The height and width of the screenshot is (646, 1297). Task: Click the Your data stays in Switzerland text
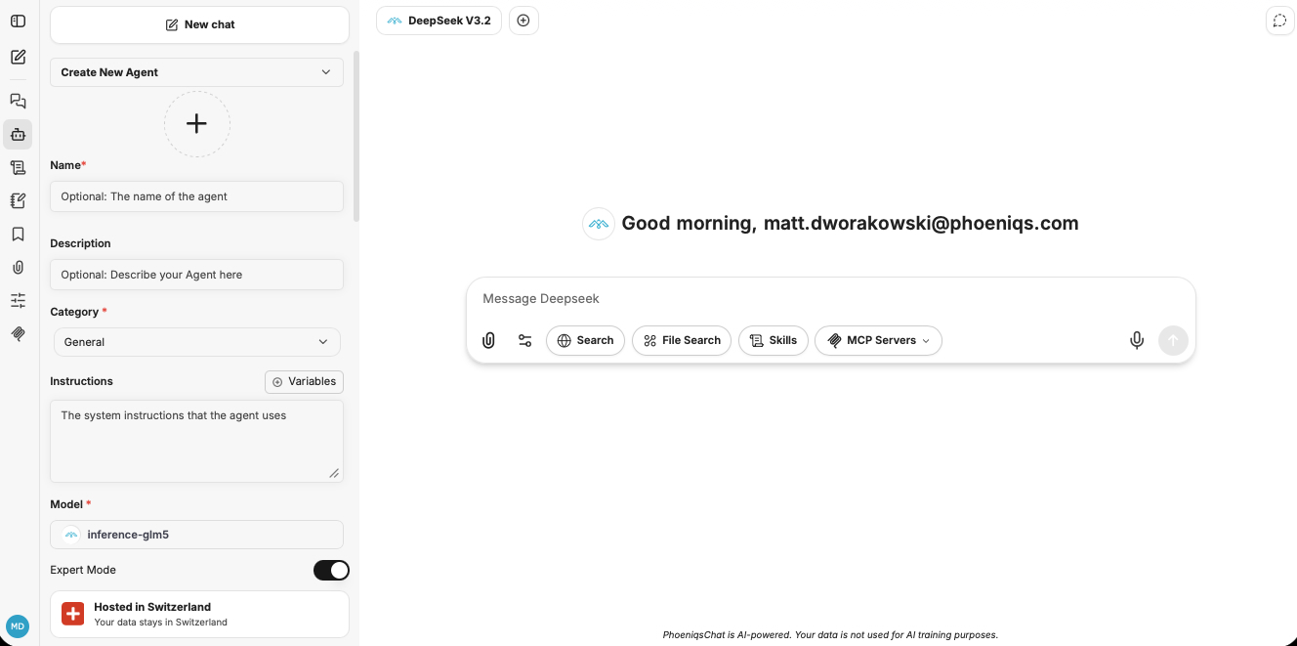pos(161,623)
